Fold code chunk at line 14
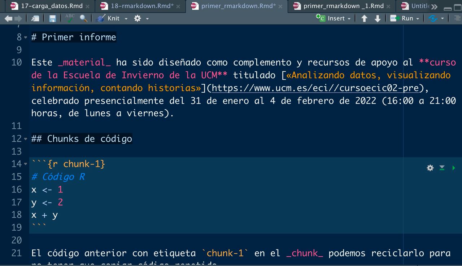462x266 pixels. tap(26, 164)
